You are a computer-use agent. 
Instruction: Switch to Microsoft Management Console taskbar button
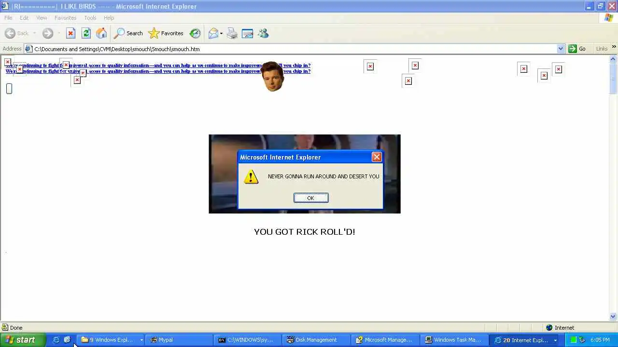(x=385, y=340)
